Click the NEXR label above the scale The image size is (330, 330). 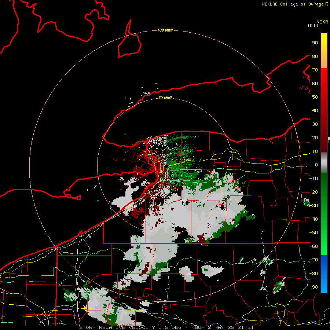click(x=322, y=22)
